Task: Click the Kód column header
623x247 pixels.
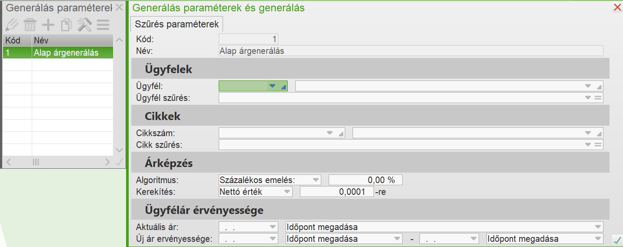Action: (x=17, y=40)
